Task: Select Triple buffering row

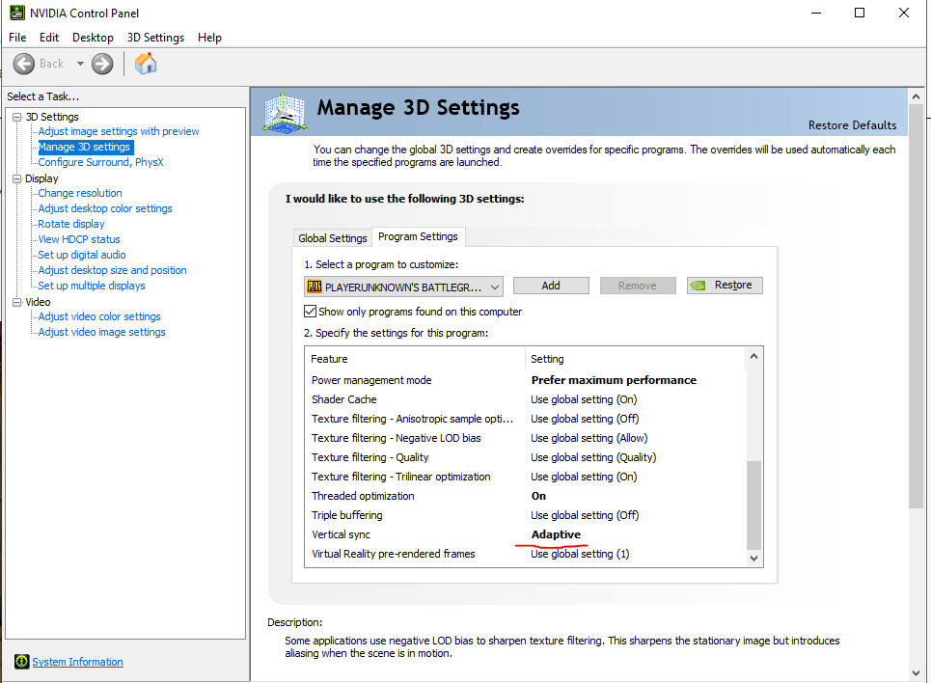Action: coord(526,515)
